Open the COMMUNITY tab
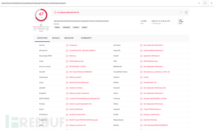 (86, 38)
